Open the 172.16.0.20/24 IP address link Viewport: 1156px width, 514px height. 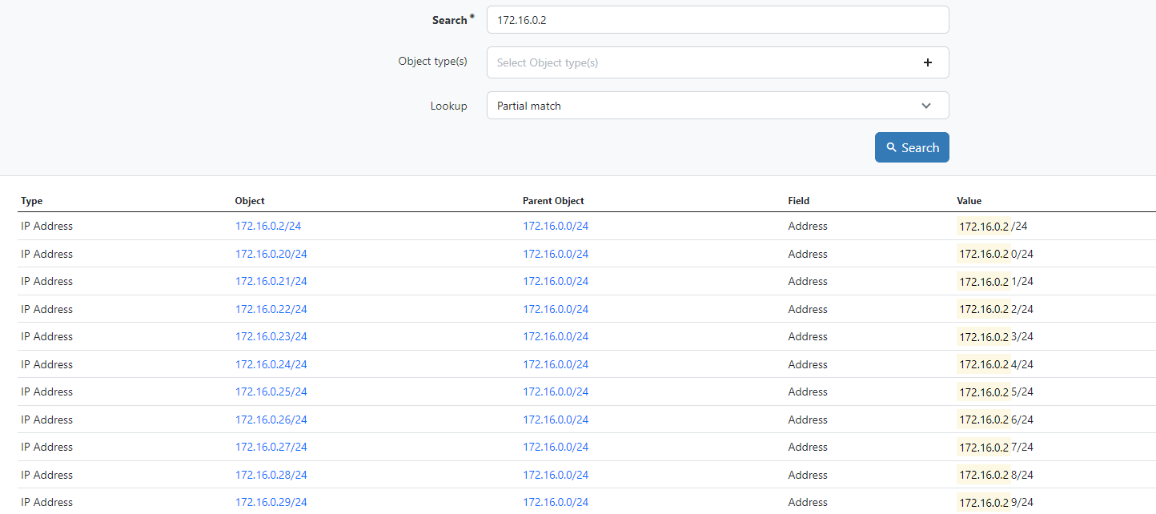pos(271,254)
